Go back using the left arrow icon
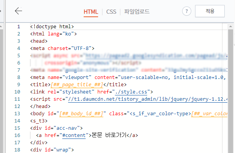This screenshot has width=235, height=153. tap(18, 11)
